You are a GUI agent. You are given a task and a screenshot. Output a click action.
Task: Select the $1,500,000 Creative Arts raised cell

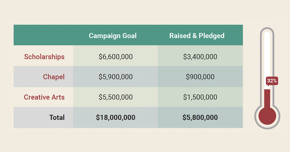click(x=200, y=97)
